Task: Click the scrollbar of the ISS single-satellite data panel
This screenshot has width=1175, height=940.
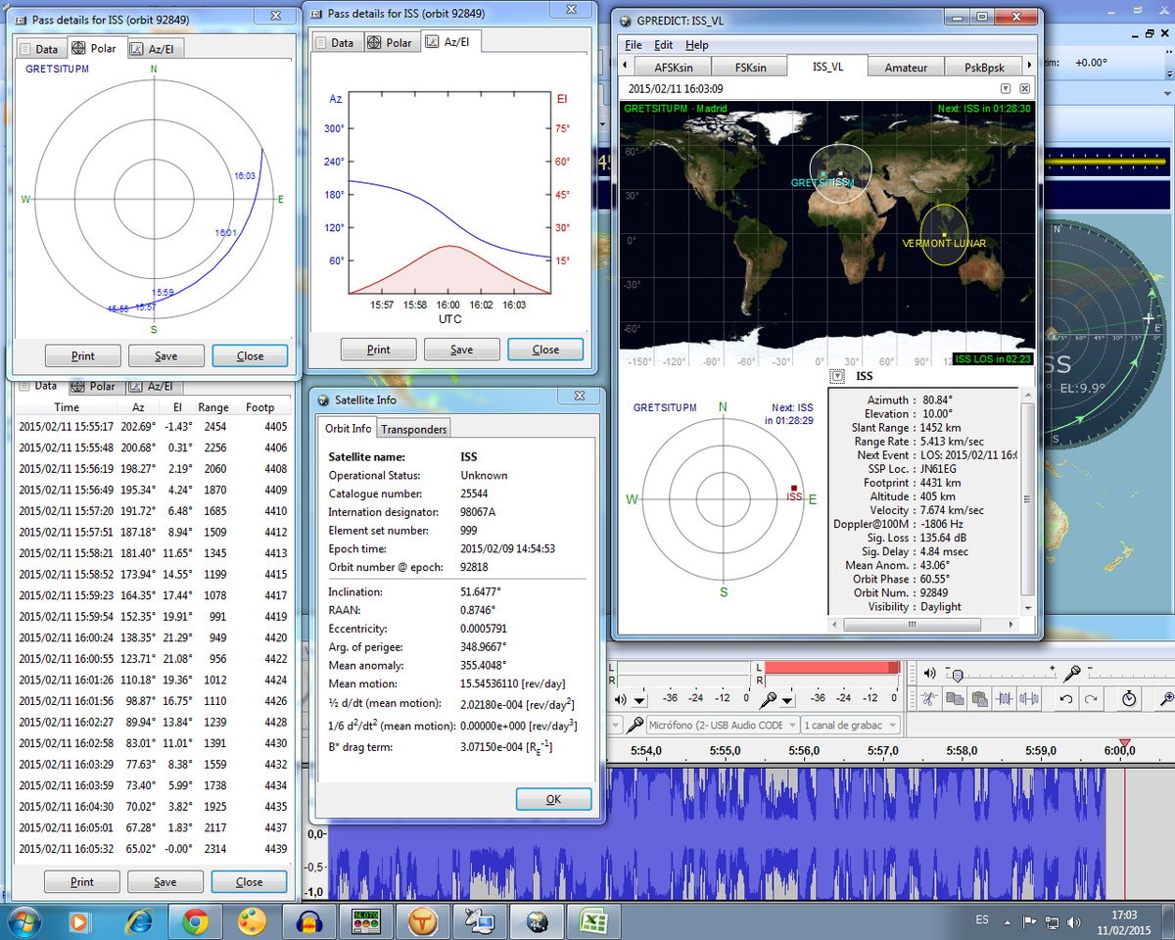Action: pyautogui.click(x=1026, y=501)
